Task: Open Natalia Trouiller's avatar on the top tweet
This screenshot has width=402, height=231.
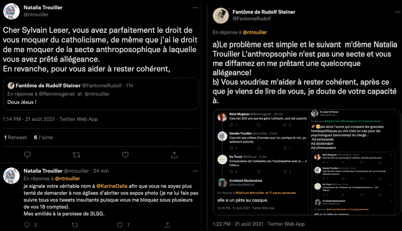Action: [x=11, y=11]
